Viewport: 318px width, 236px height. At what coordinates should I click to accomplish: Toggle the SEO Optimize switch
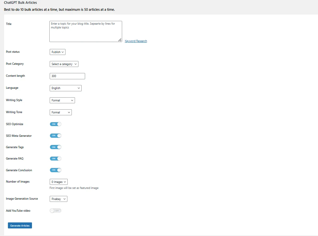pos(56,124)
